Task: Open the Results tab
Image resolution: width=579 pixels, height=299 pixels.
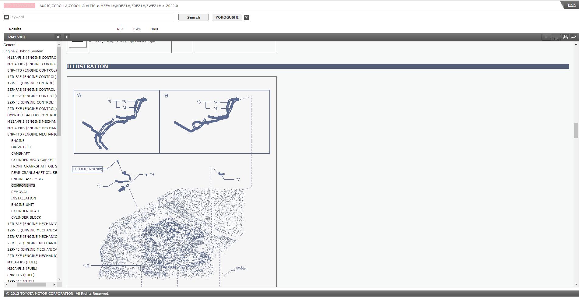Action: click(x=15, y=29)
